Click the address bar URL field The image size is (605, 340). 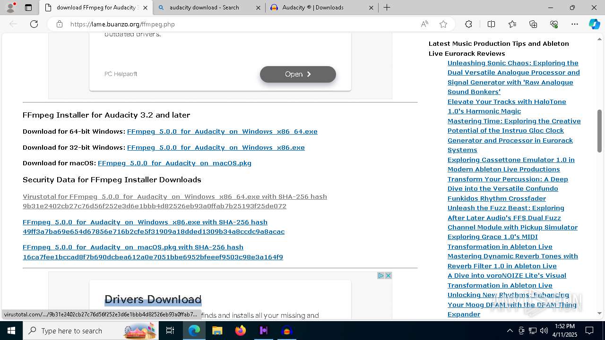[241, 24]
